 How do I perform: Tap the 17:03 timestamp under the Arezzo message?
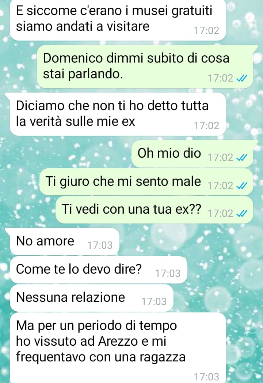point(206,377)
